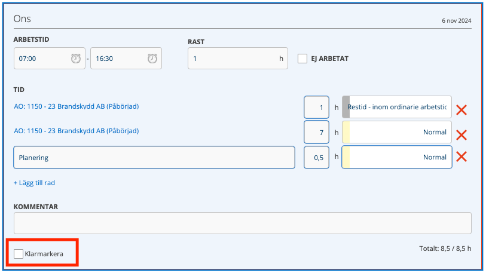Open clock picker for 16:30 end time
Viewport: 486px width, 273px height.
coord(152,59)
